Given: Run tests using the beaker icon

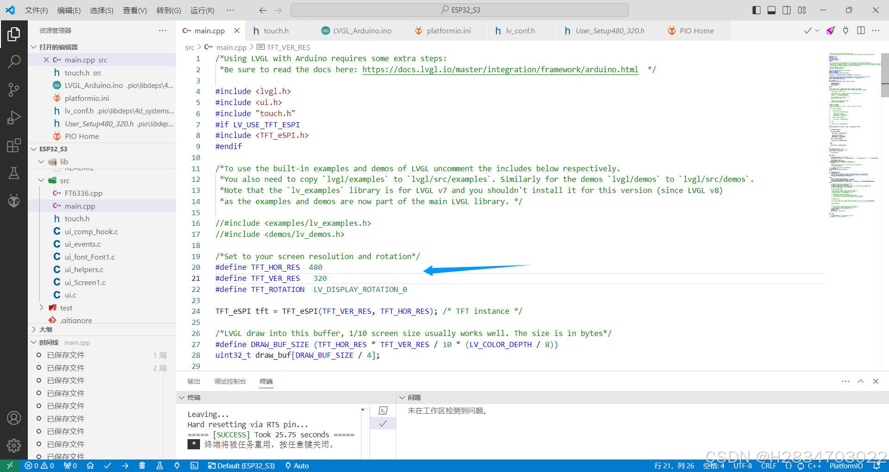Looking at the screenshot, I should tap(159, 466).
